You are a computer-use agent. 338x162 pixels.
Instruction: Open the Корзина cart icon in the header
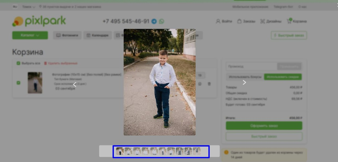coord(297,21)
